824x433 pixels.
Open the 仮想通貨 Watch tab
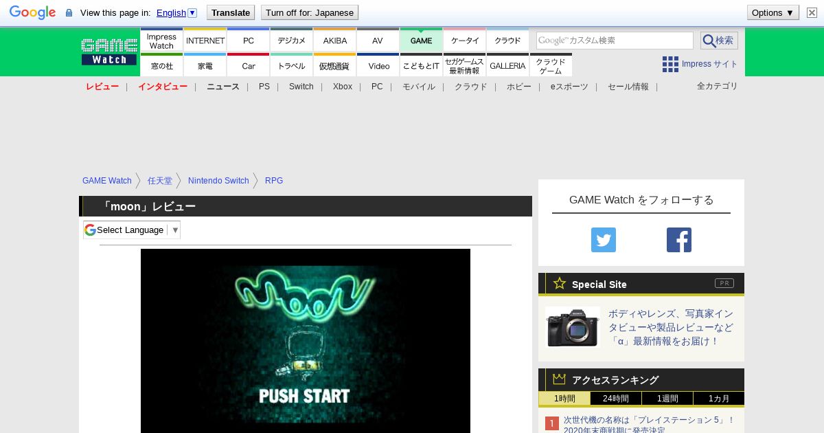pyautogui.click(x=334, y=65)
